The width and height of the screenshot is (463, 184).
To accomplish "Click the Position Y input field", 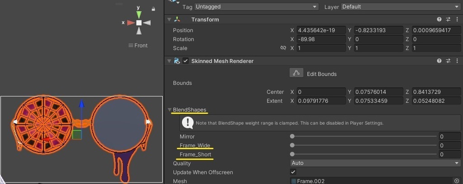I will [378, 30].
